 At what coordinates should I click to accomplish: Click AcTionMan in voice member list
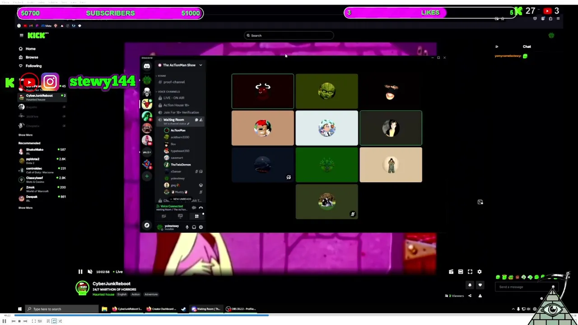pos(178,130)
